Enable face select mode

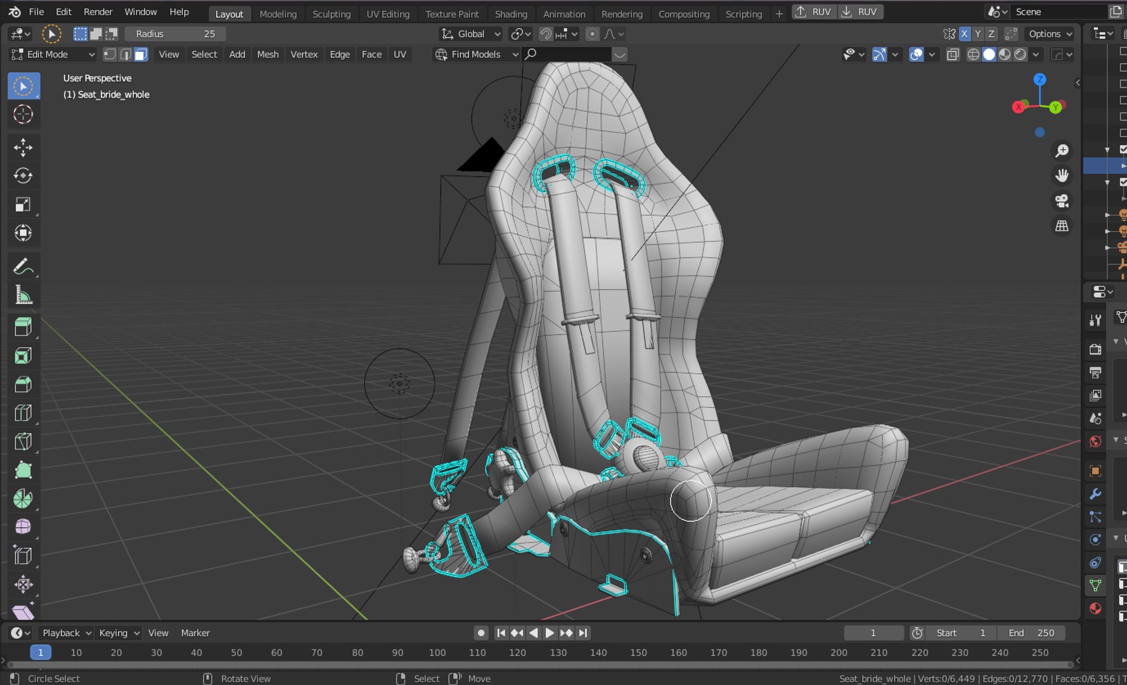coord(141,55)
